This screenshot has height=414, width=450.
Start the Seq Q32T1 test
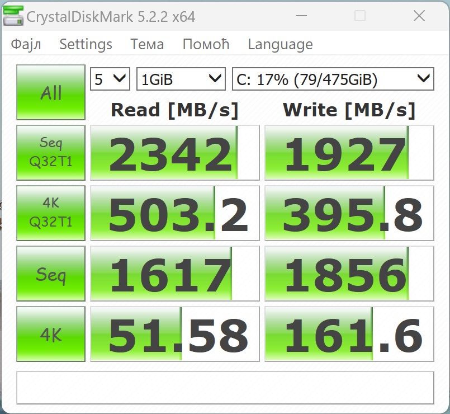pyautogui.click(x=51, y=153)
